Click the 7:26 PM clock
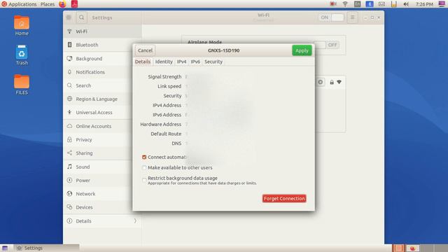Image resolution: width=448 pixels, height=252 pixels. pos(424,4)
